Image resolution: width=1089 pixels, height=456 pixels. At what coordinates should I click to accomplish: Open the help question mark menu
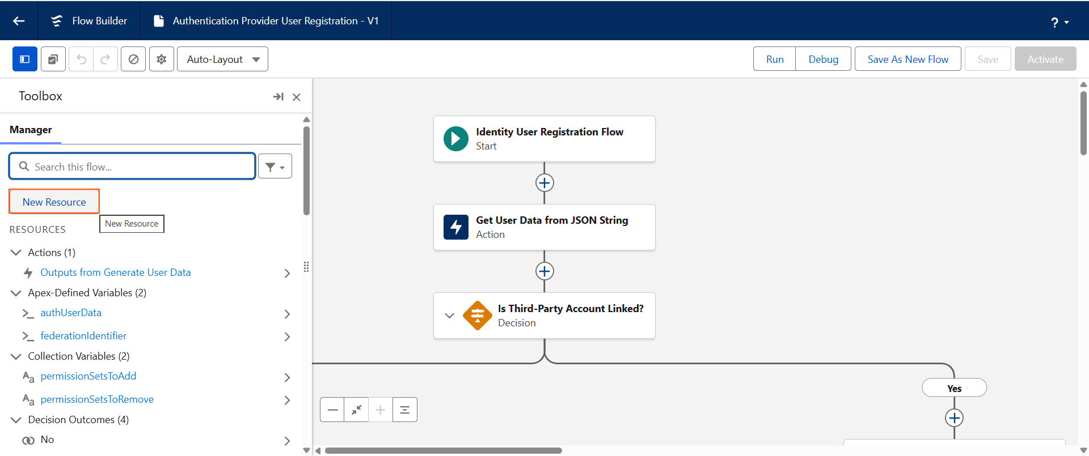(1059, 22)
